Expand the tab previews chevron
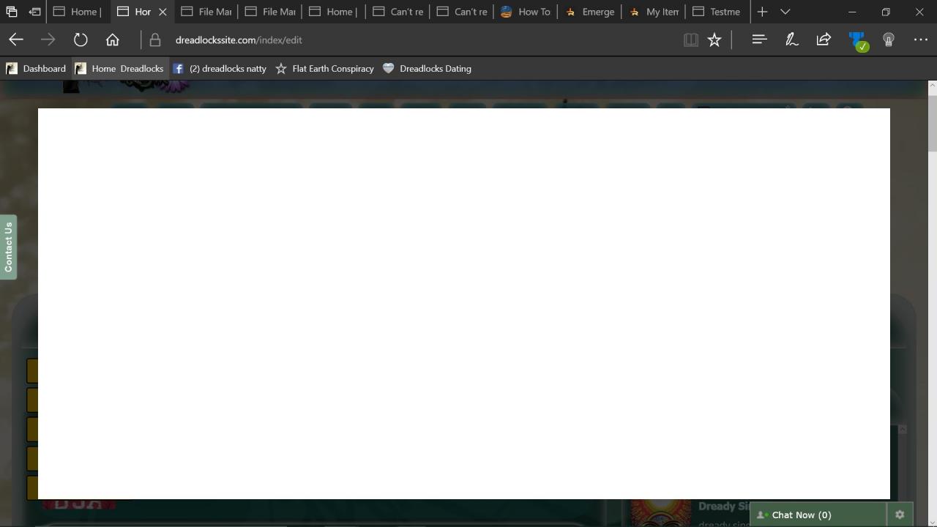This screenshot has height=527, width=937. pos(785,12)
